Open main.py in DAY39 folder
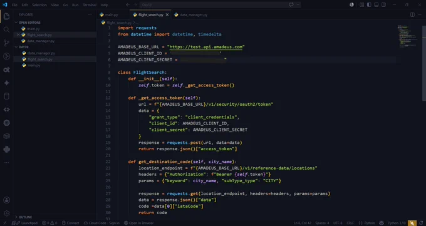The image size is (426, 226). coord(34,66)
